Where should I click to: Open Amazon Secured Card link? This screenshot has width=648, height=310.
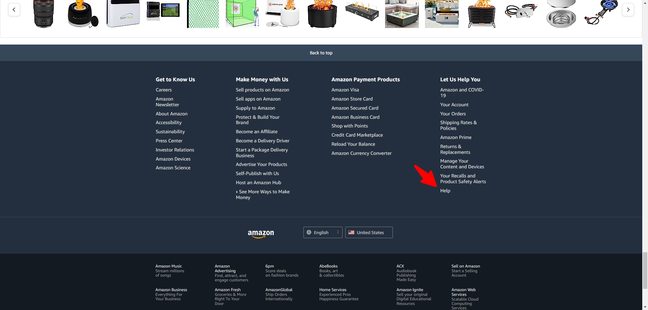point(355,108)
